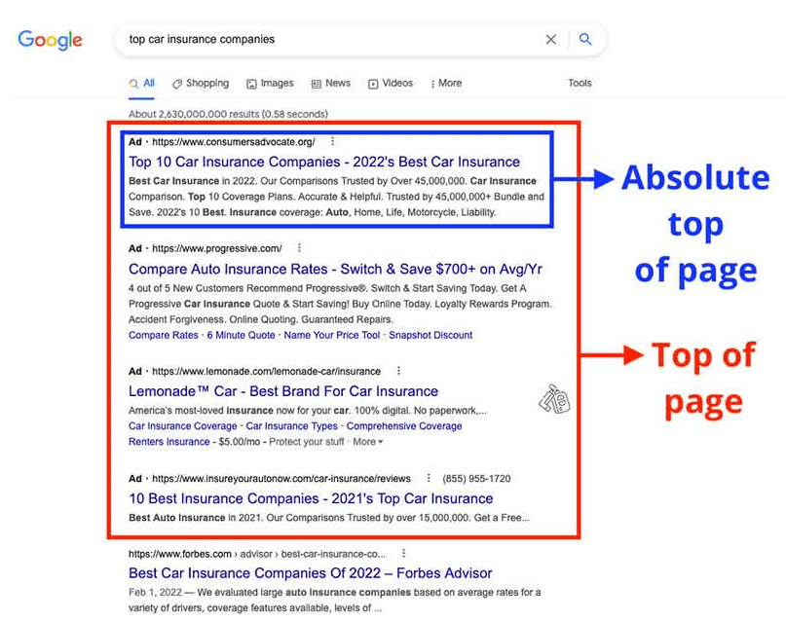Screen dimensions: 786x622
Task: Open three-dot menu beside progressive.com ad
Action: click(299, 248)
